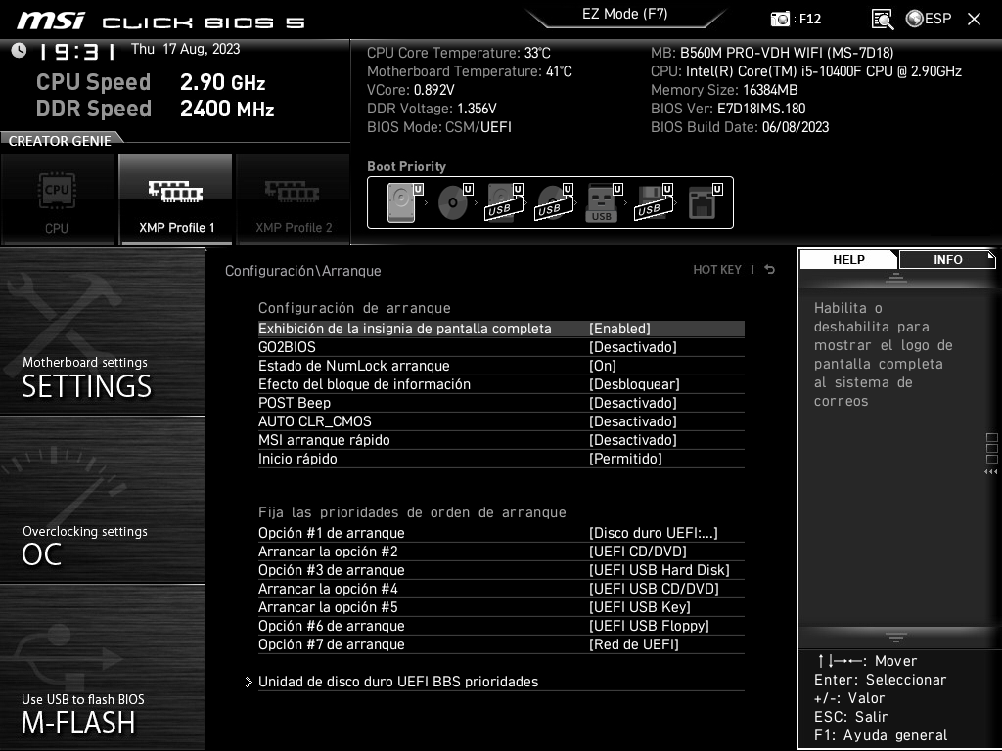The image size is (1002, 751).
Task: Open the HOT KEY menu
Action: 717,270
